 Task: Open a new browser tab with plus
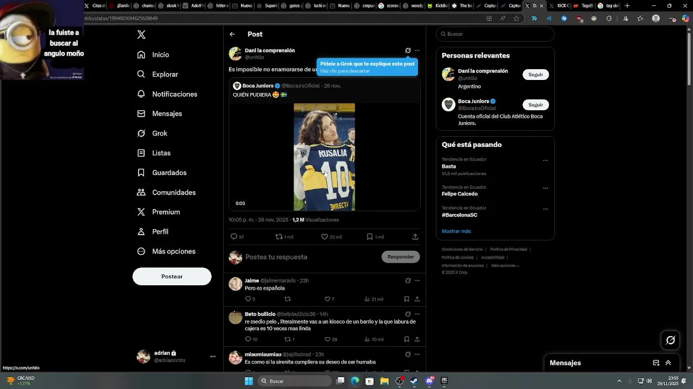[x=627, y=6]
